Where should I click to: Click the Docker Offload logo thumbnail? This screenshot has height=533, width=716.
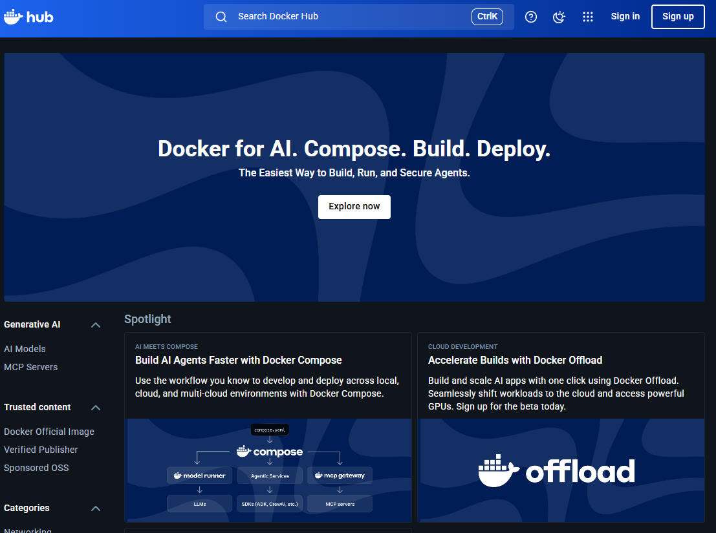(x=561, y=470)
